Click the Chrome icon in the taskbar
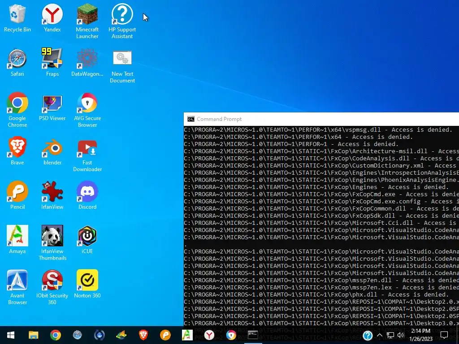This screenshot has width=459, height=344. point(55,335)
